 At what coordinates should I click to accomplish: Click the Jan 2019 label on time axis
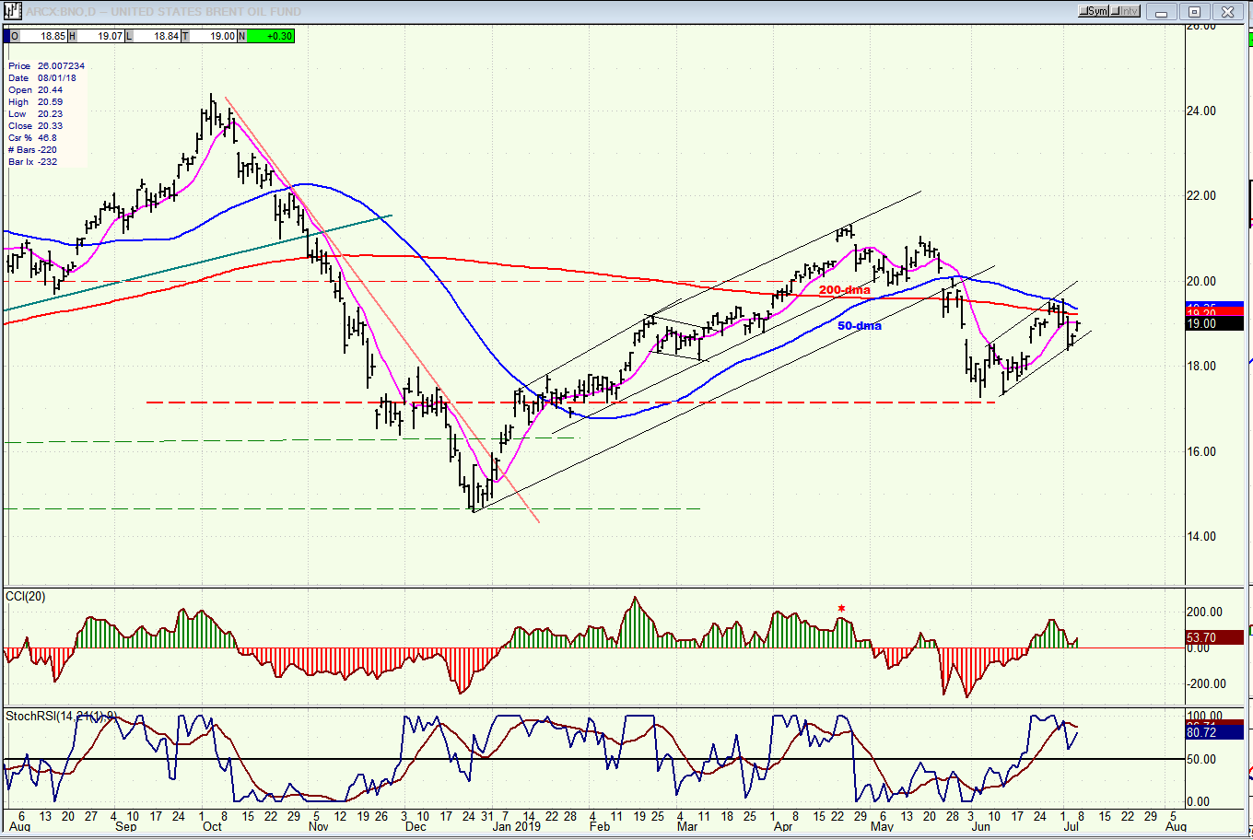click(517, 827)
